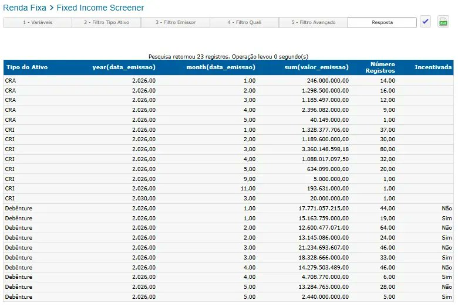
Task: Sort by sum(valor_emissao) column header
Action: pyautogui.click(x=316, y=67)
